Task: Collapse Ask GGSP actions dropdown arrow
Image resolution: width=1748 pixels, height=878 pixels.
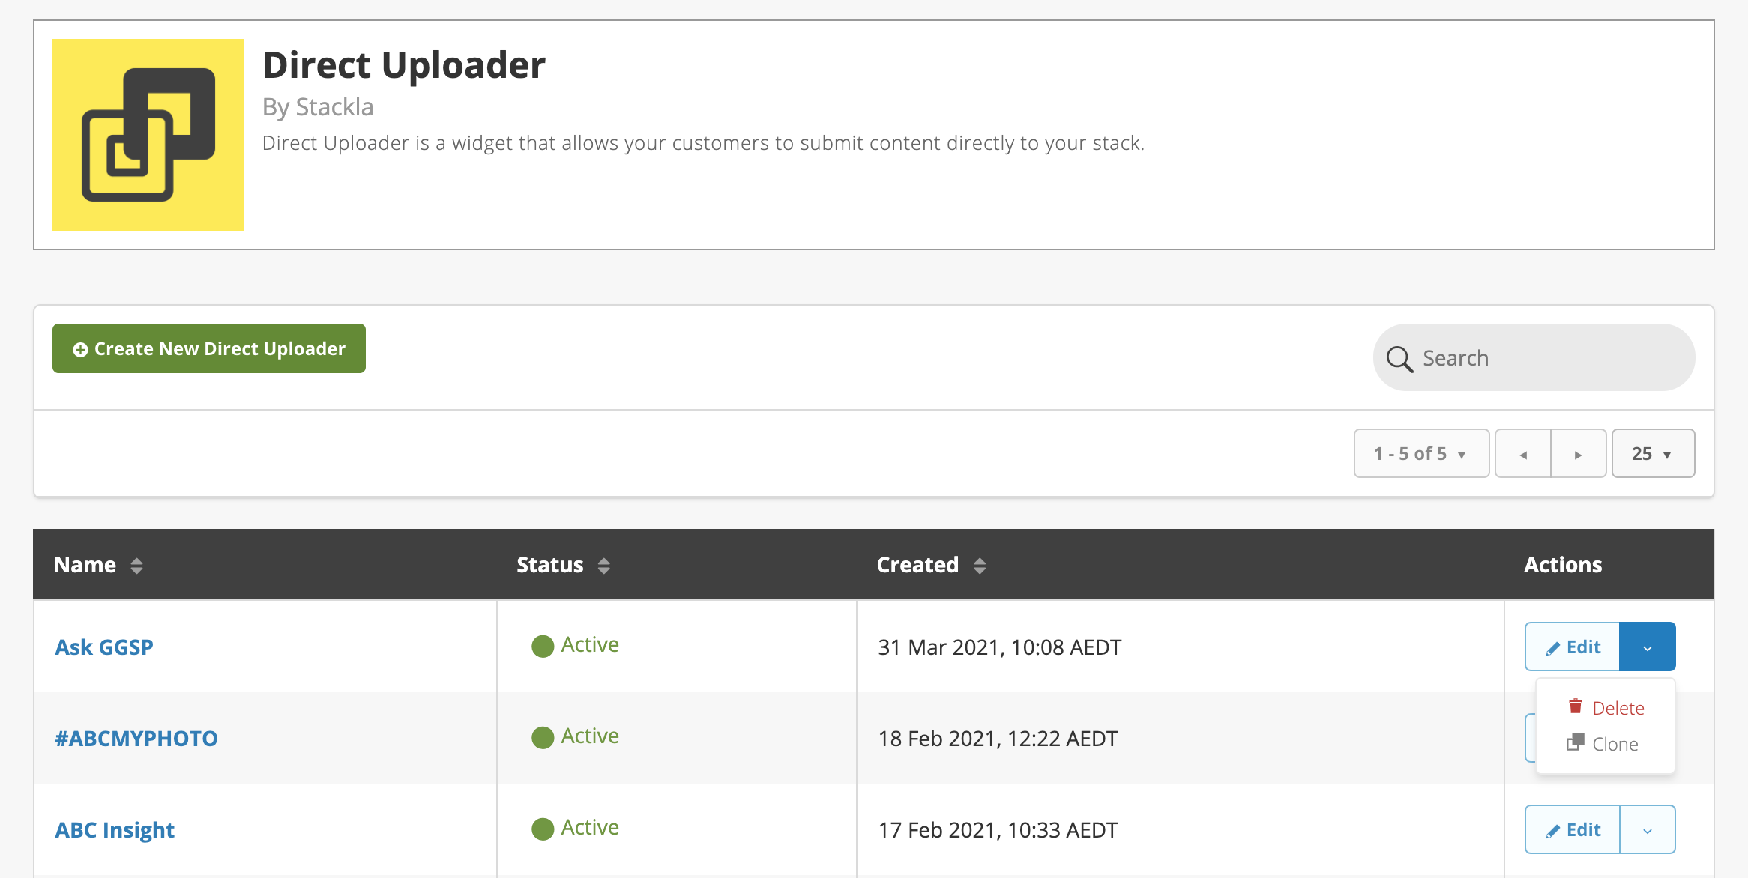Action: pyautogui.click(x=1647, y=647)
